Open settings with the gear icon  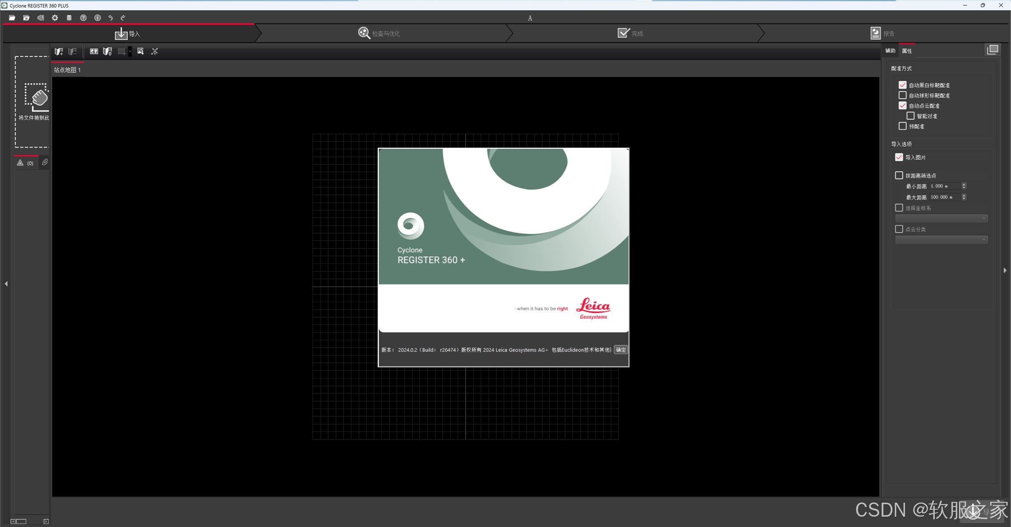point(55,18)
